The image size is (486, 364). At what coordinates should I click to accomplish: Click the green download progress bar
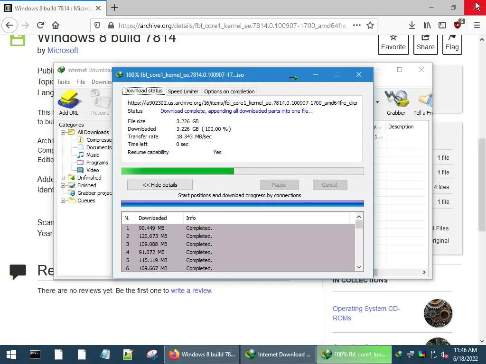point(243,171)
